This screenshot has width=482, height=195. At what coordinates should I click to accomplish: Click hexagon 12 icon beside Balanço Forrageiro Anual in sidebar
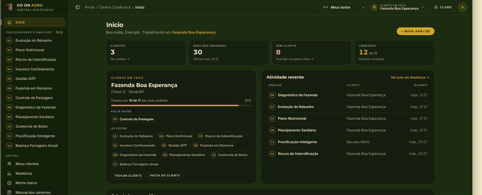tap(9, 146)
